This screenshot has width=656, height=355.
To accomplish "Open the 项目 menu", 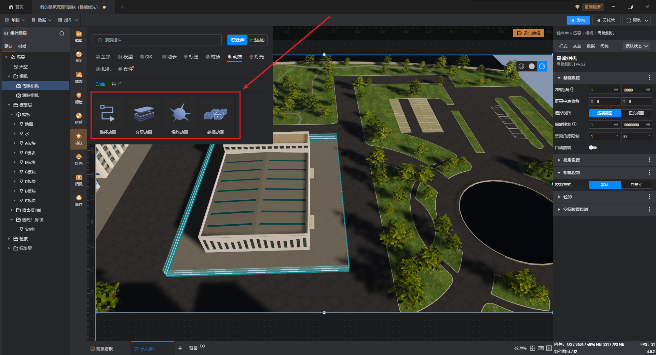I will click(x=15, y=20).
